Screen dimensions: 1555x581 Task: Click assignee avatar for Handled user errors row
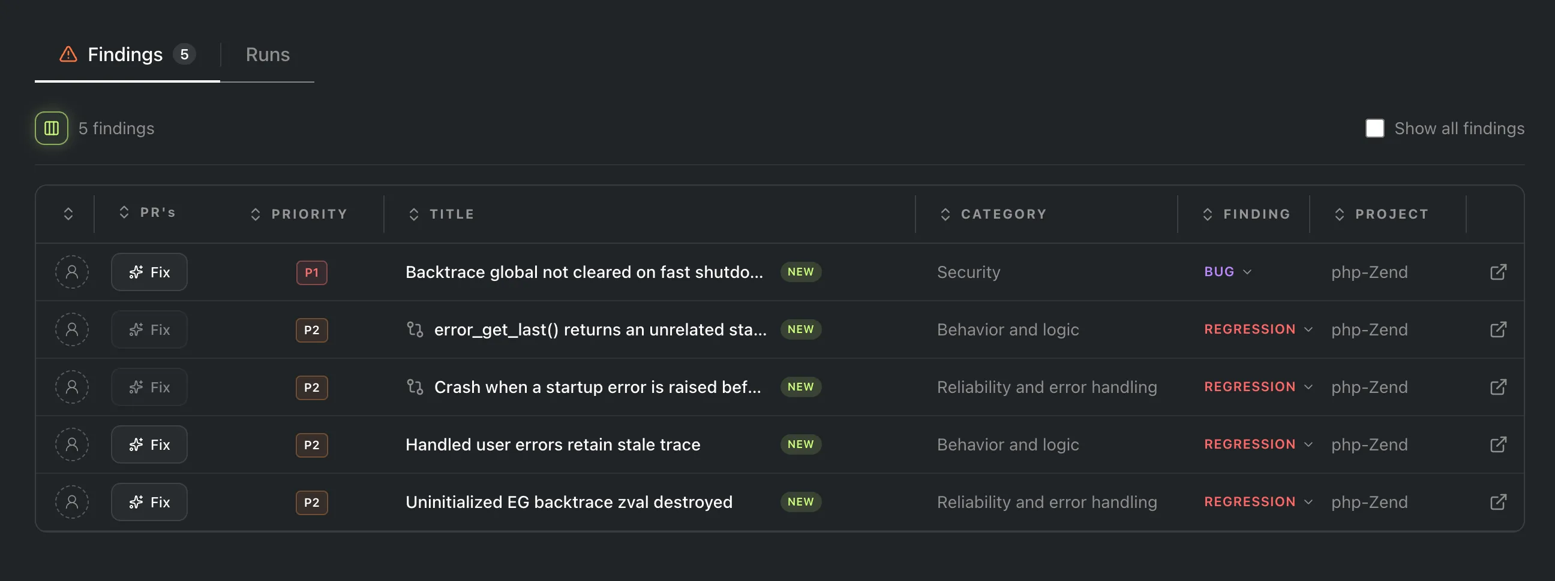[72, 444]
